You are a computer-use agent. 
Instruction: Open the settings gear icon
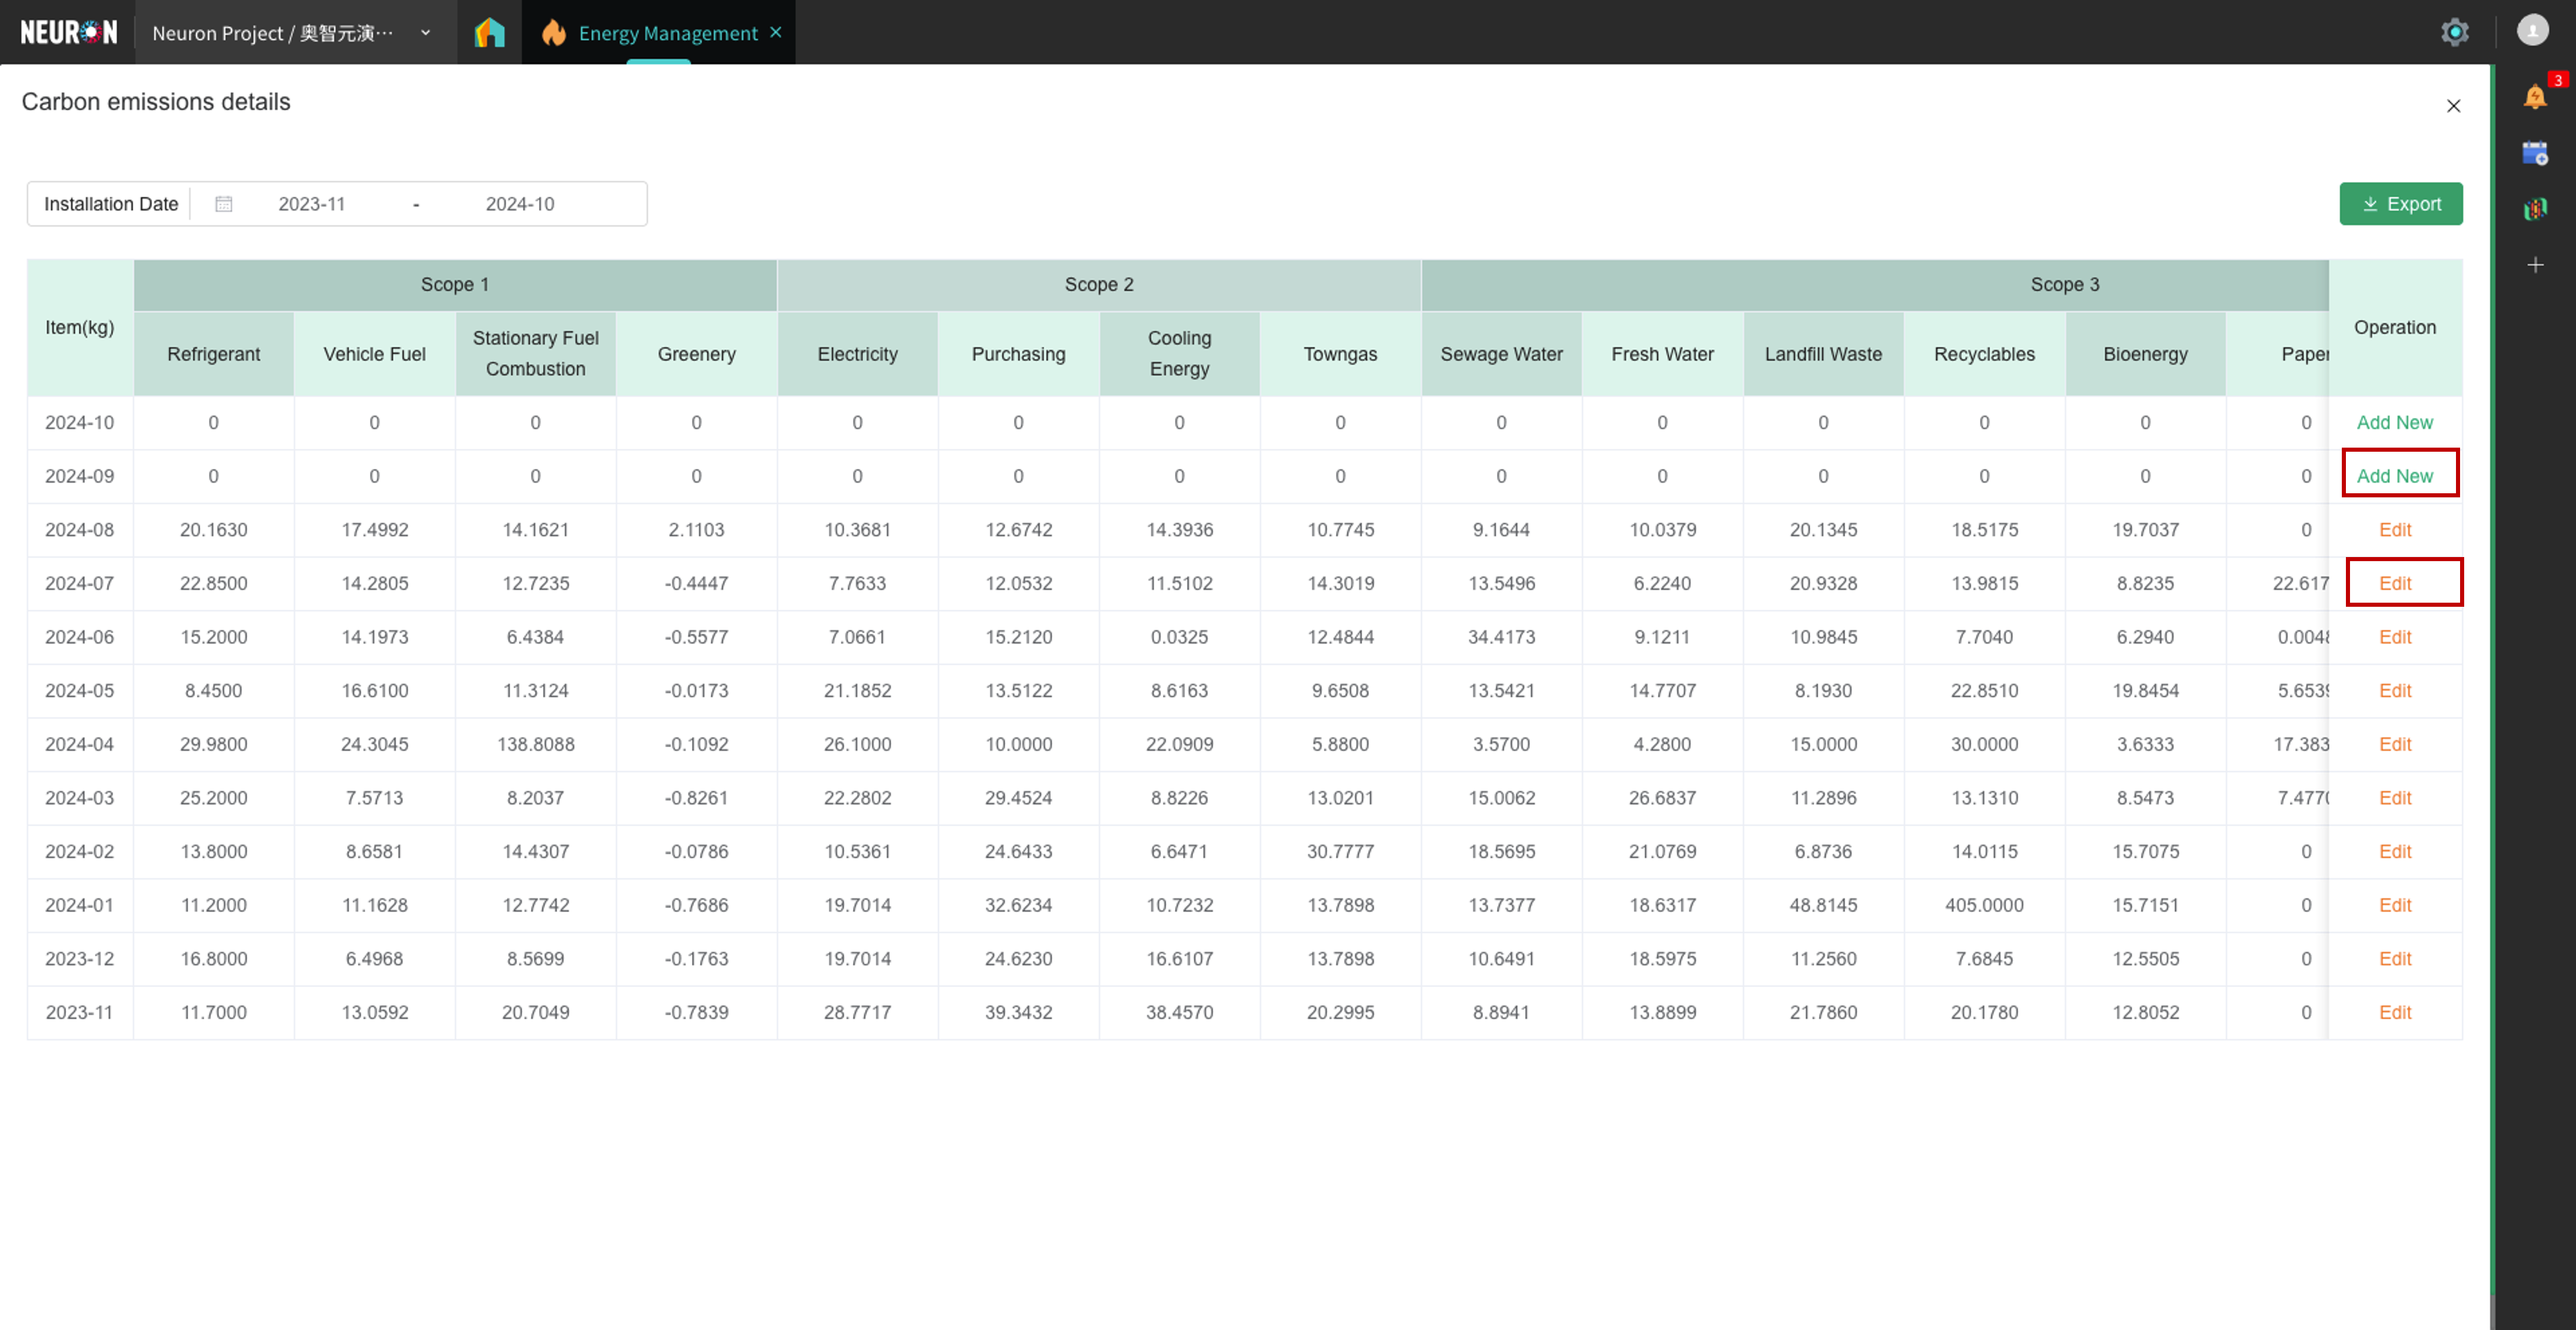2454,32
